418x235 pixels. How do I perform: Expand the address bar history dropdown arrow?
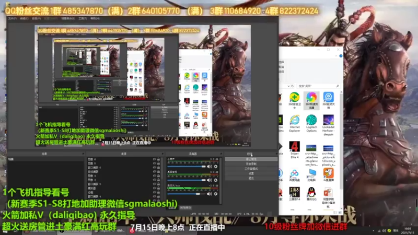(x=288, y=86)
